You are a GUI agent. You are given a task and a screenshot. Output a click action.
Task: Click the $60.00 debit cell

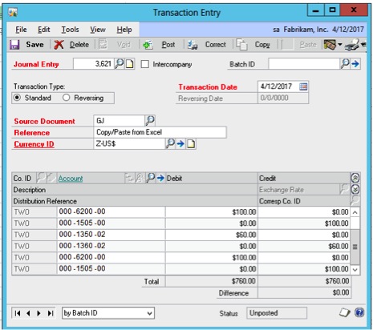[211, 235]
